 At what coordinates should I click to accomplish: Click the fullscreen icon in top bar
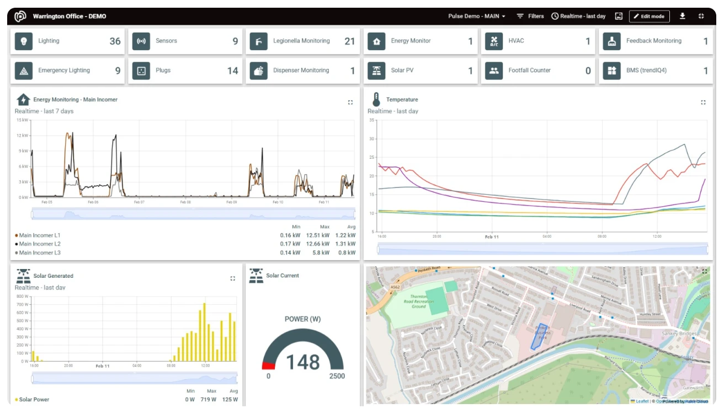tap(701, 16)
